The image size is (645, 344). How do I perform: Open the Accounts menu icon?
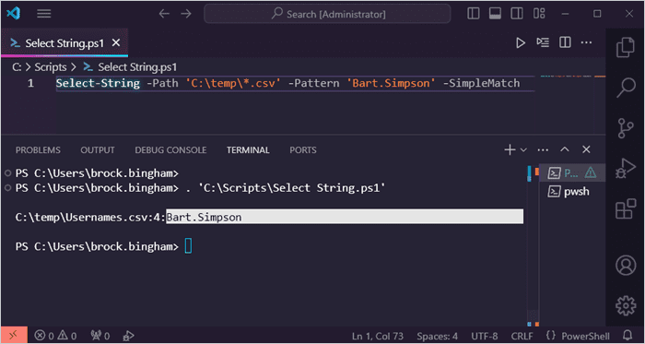(x=626, y=265)
